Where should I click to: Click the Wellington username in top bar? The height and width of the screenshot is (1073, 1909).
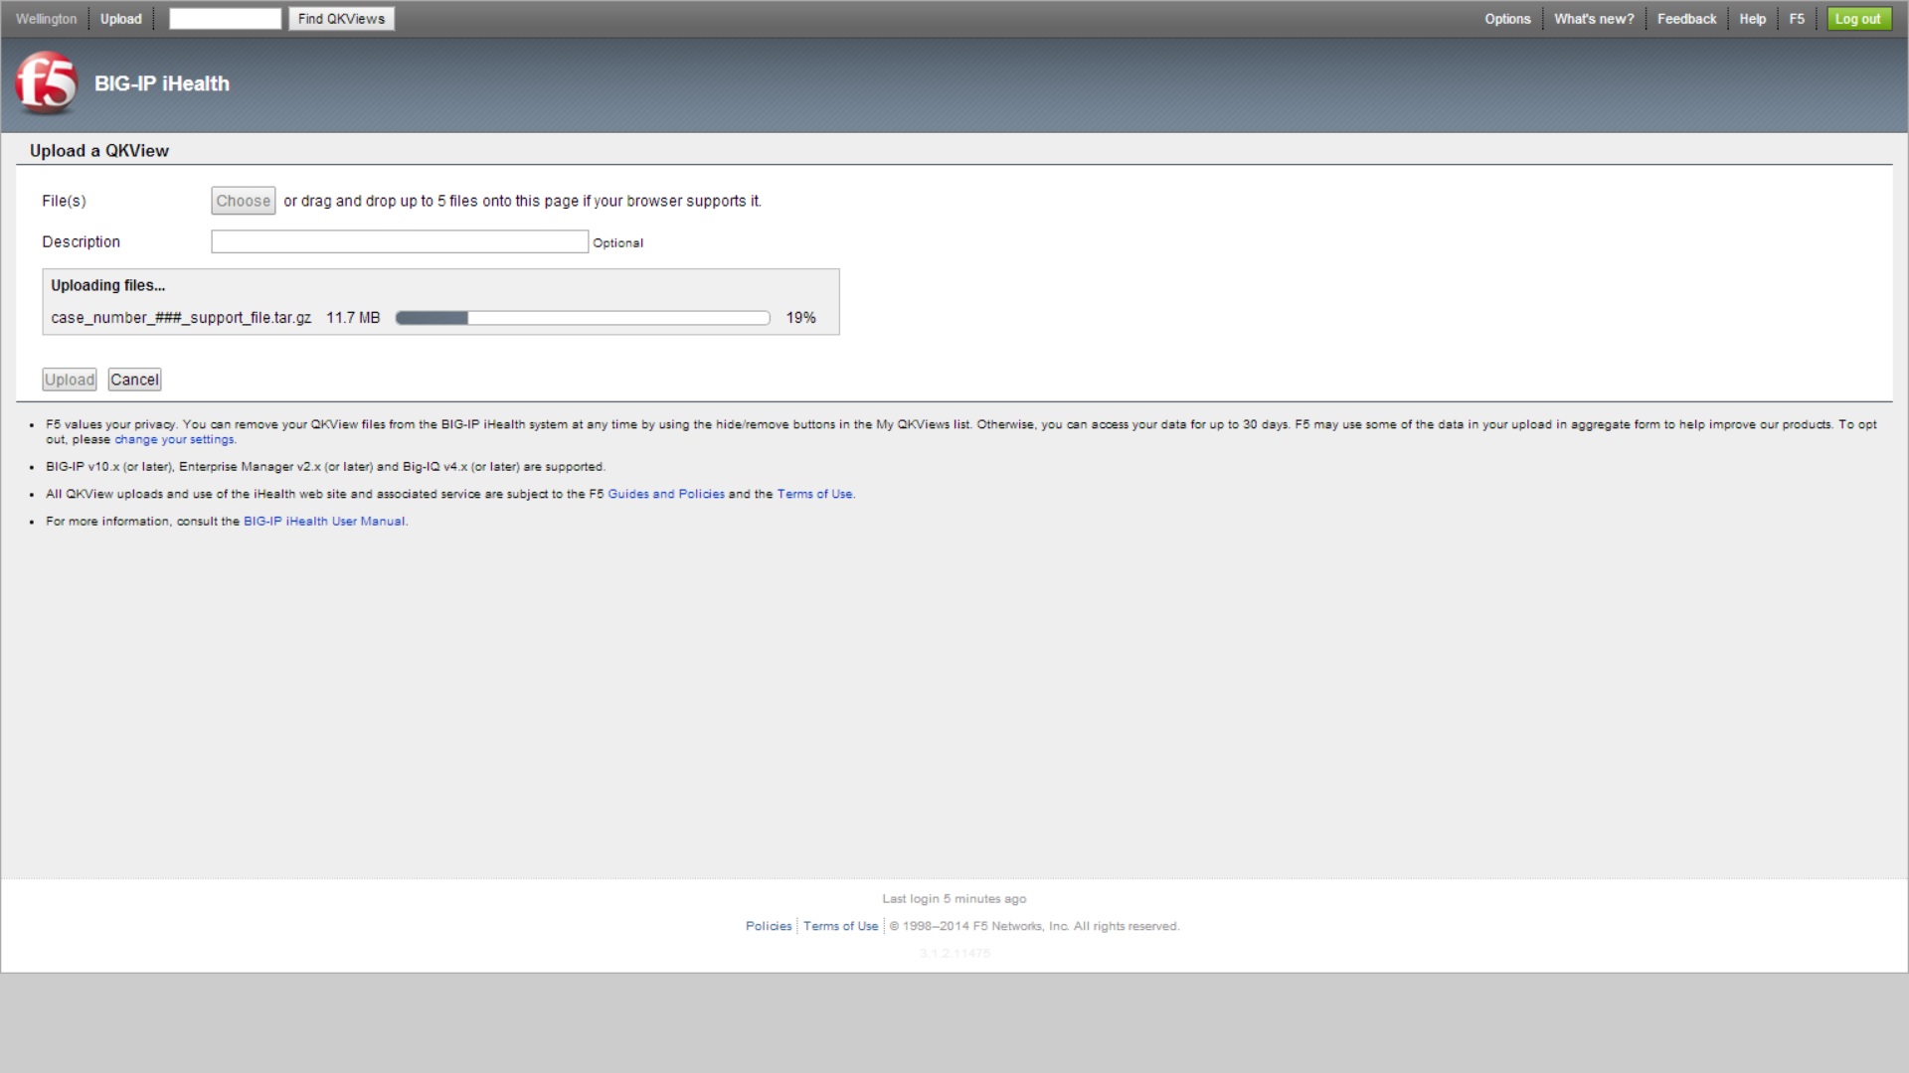(x=46, y=19)
